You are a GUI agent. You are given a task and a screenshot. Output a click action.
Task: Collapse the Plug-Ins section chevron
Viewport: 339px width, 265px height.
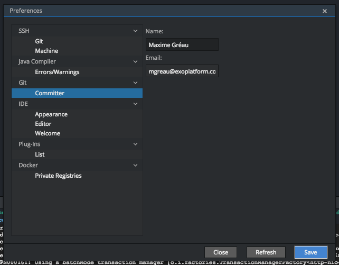135,144
